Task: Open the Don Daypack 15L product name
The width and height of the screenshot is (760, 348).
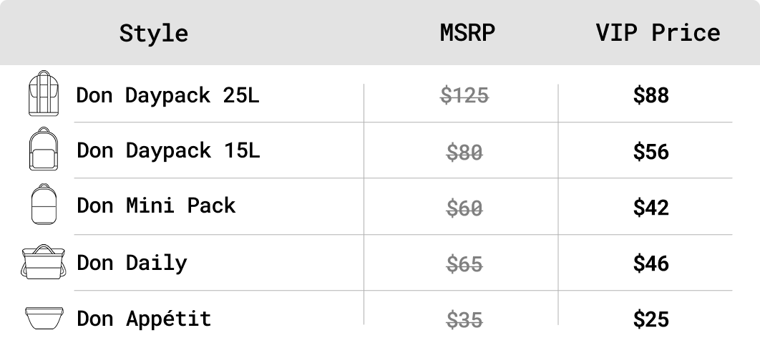Action: coord(168,150)
